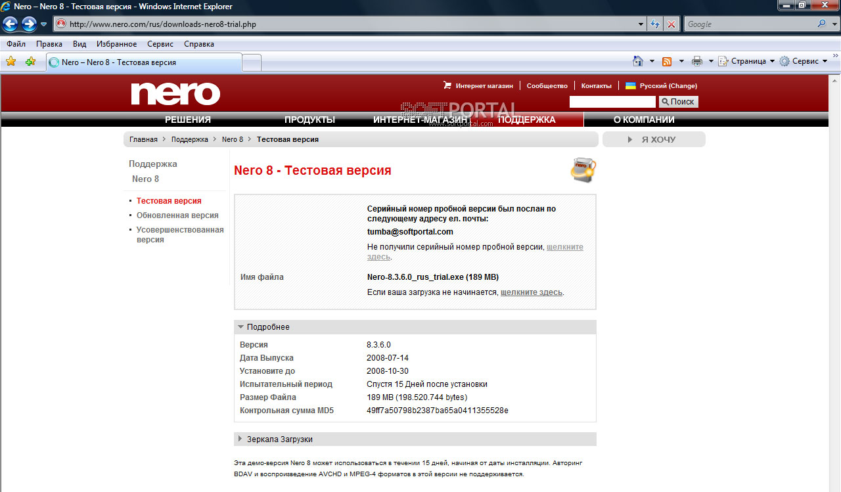The image size is (841, 492).
Task: Open the Файл menu
Action: tap(16, 44)
